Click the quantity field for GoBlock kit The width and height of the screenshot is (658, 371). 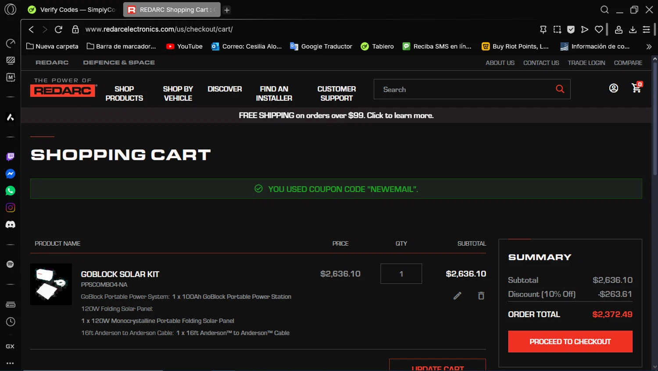pyautogui.click(x=401, y=274)
